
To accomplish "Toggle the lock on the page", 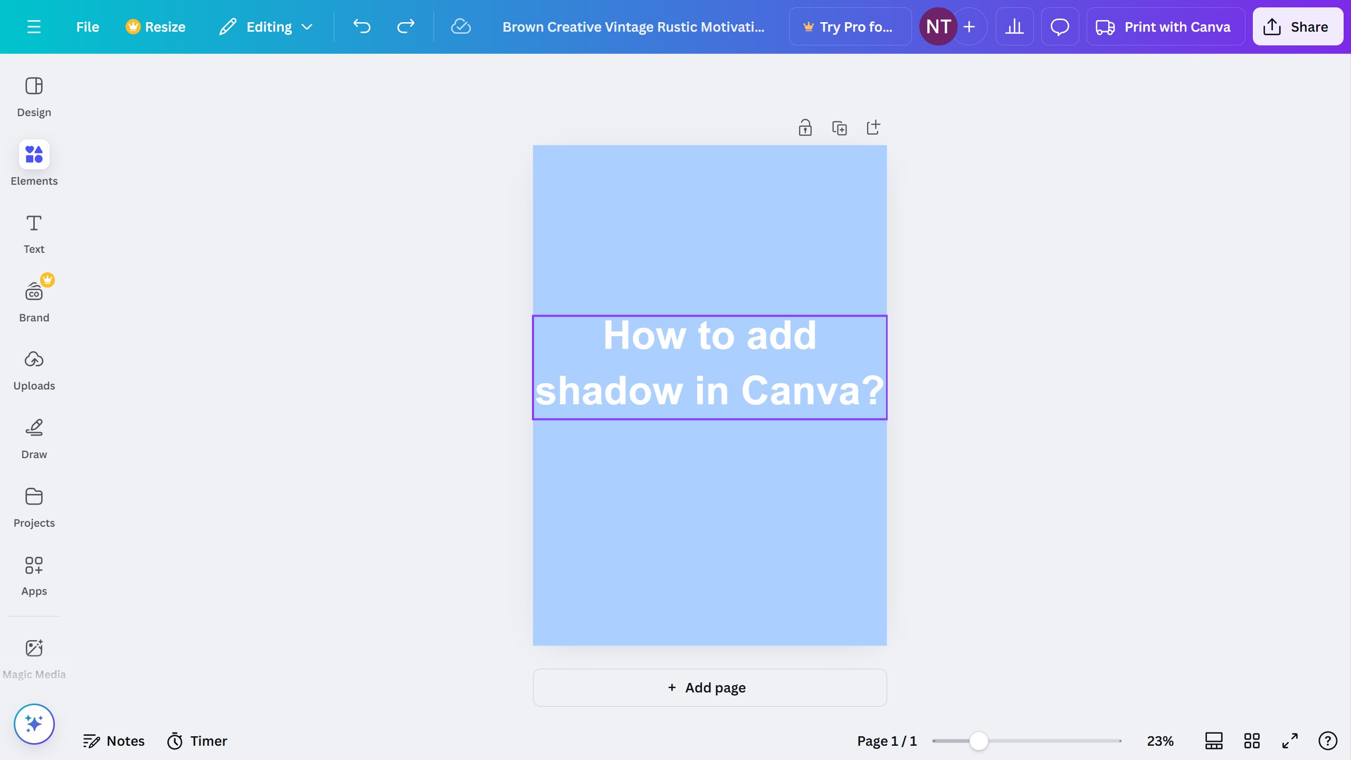I will click(x=804, y=127).
